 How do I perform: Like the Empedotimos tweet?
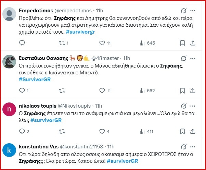[102, 43]
